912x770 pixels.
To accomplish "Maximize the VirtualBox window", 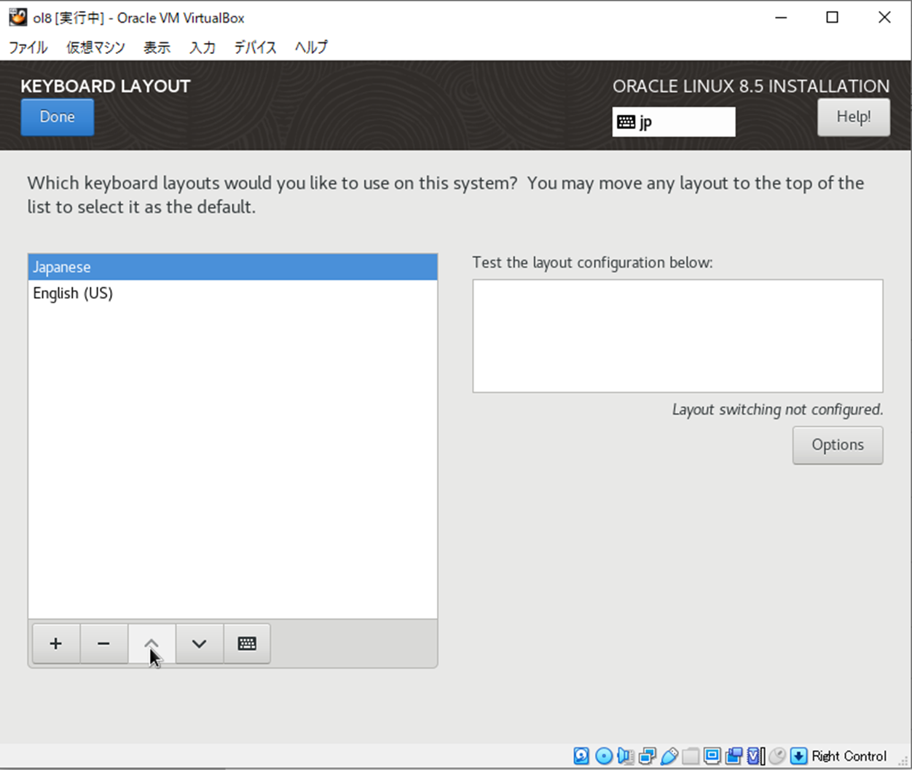I will click(833, 17).
